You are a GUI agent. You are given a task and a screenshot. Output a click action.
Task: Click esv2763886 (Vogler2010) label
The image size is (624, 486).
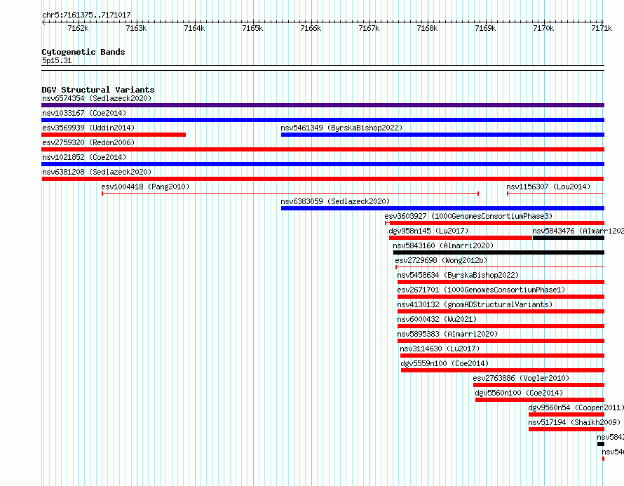pos(521,378)
